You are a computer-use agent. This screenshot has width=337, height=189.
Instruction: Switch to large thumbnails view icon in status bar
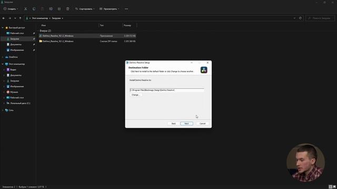[334, 187]
